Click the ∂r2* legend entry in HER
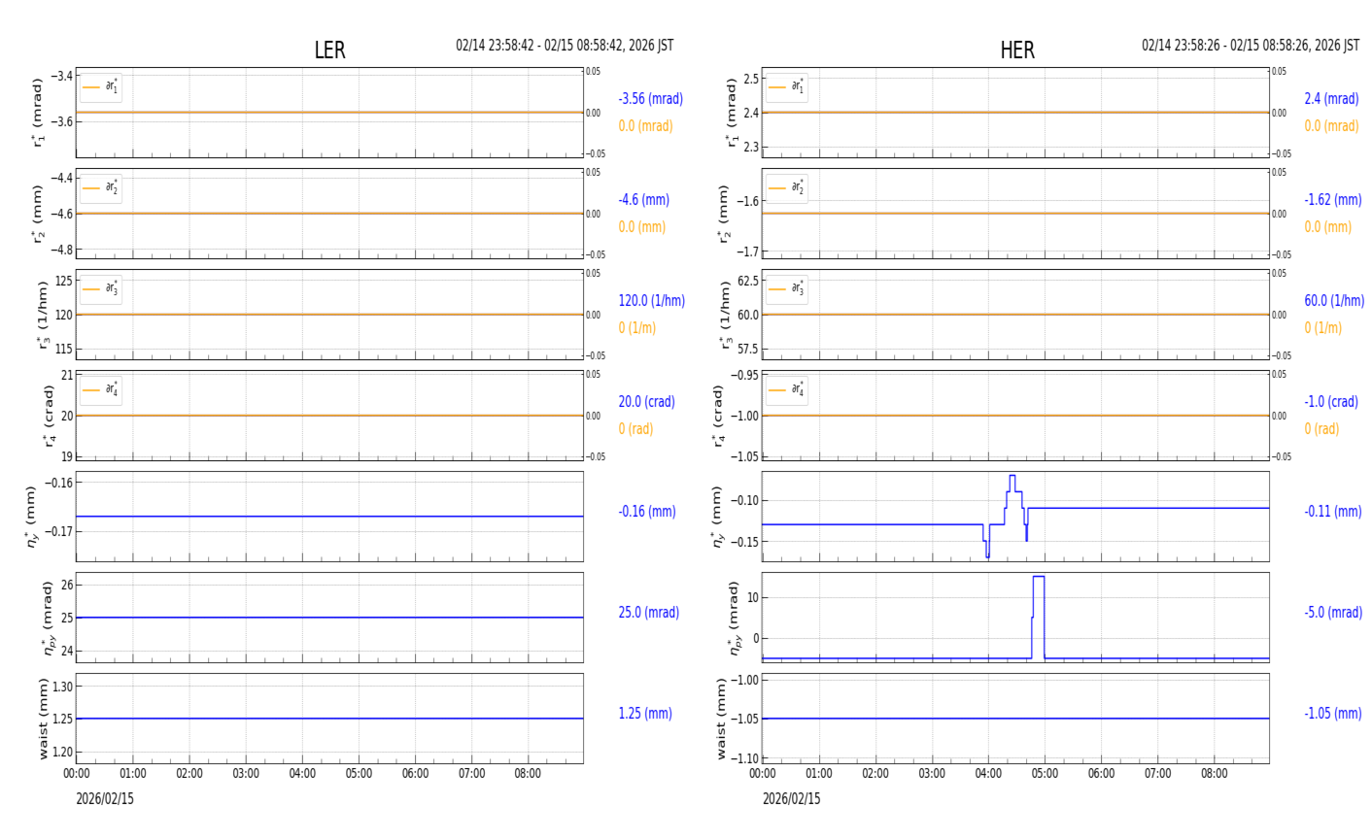Viewport: 1372px width, 839px height. point(787,188)
